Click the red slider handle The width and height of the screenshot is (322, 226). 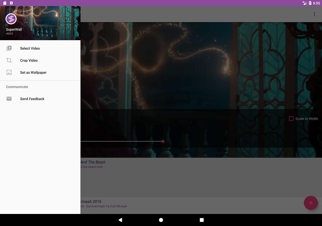tap(163, 141)
